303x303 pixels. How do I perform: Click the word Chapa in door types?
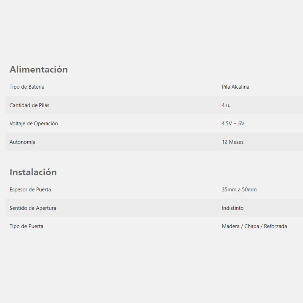coord(251,226)
